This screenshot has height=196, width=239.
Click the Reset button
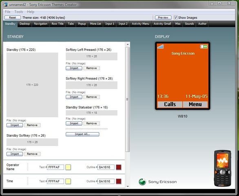tap(13, 18)
